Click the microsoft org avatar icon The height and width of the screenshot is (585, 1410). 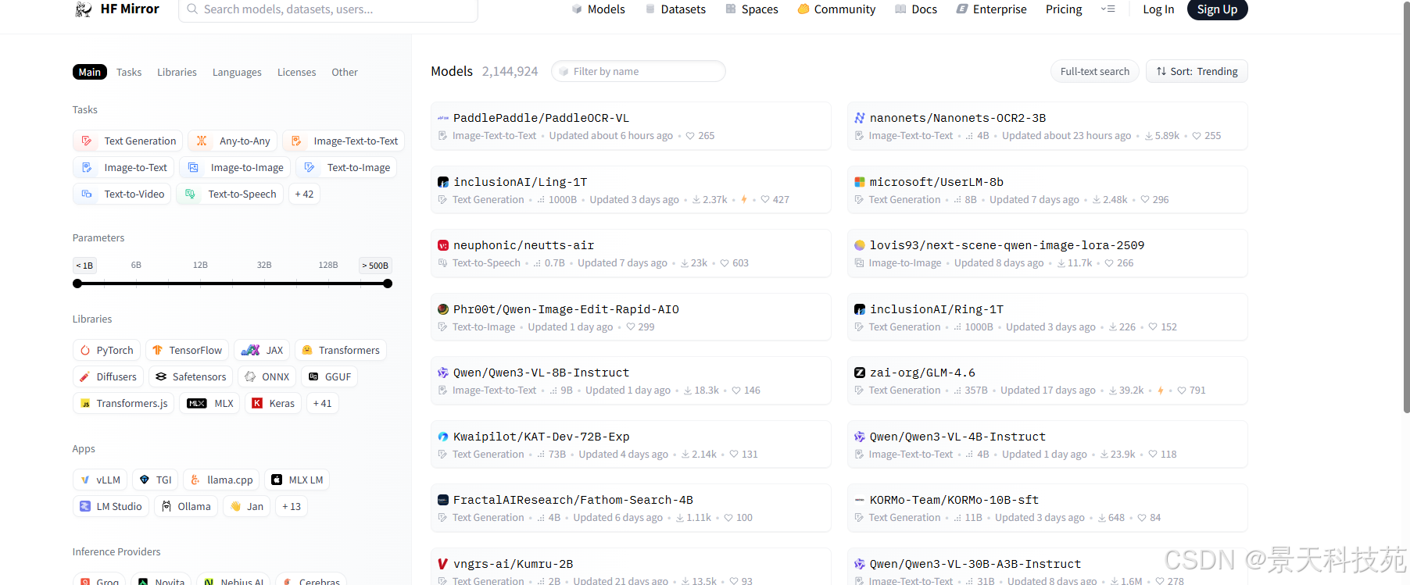860,182
